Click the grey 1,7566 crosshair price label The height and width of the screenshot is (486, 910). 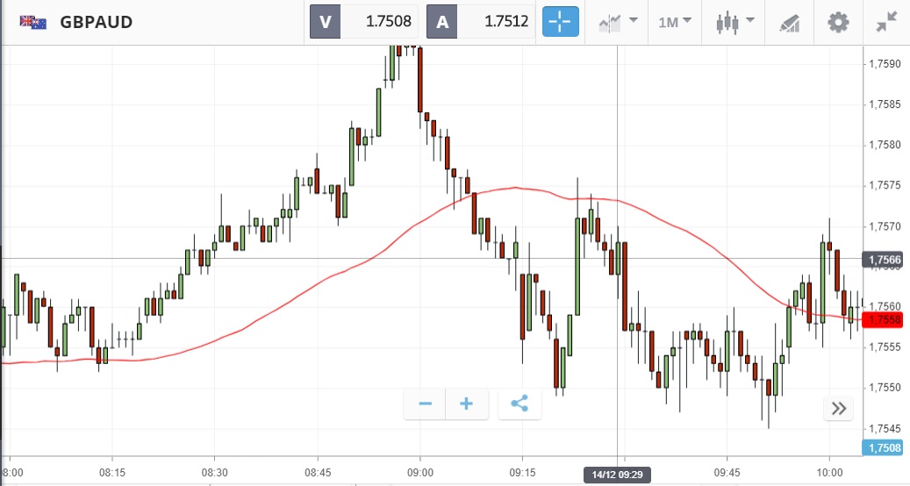tap(882, 259)
